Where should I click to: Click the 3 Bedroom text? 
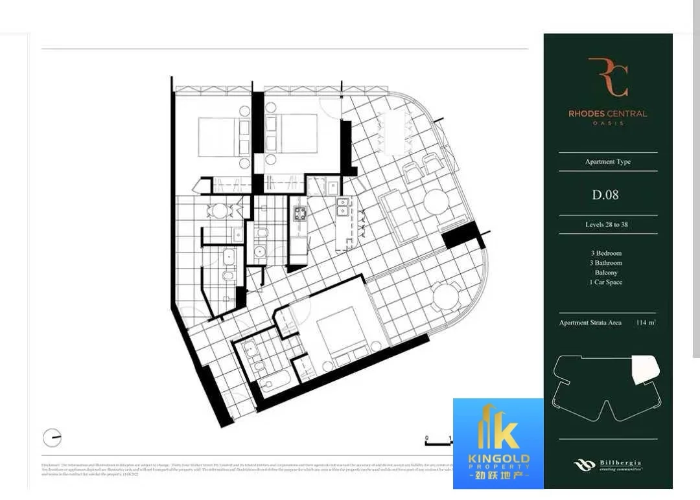pyautogui.click(x=606, y=253)
